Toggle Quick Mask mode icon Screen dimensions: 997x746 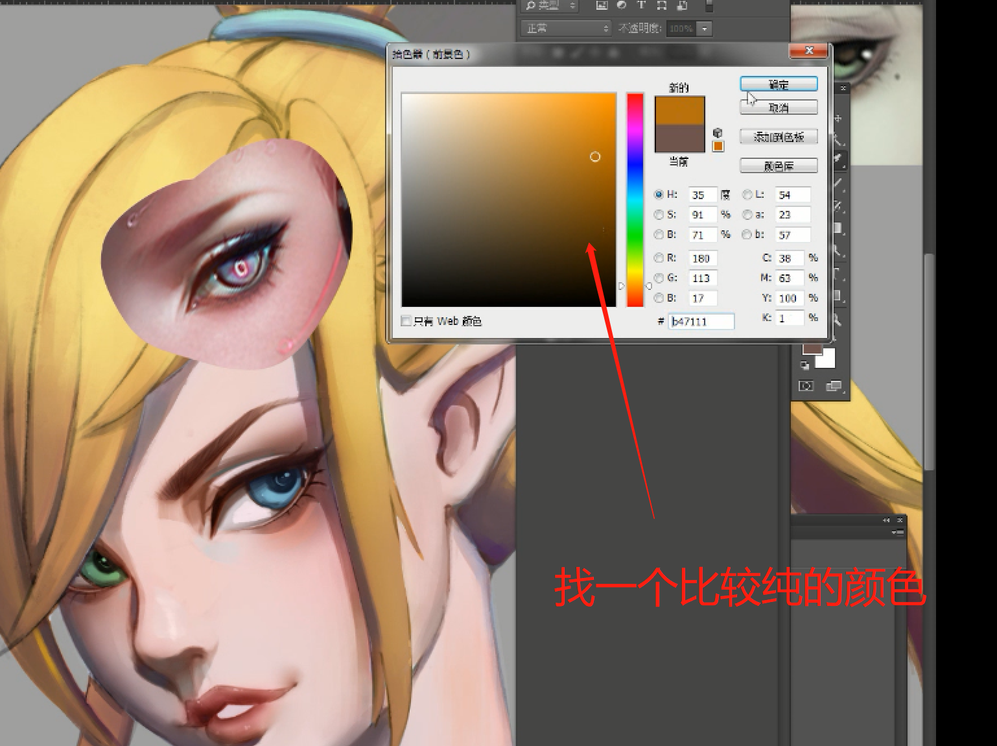806,386
